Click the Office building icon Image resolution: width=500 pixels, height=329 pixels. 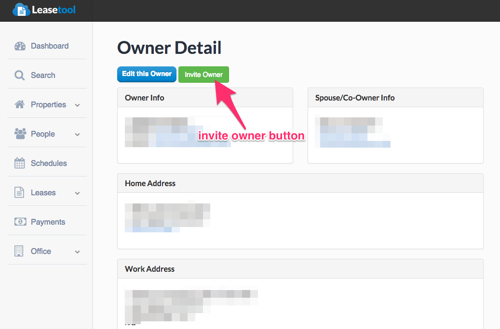tap(19, 251)
